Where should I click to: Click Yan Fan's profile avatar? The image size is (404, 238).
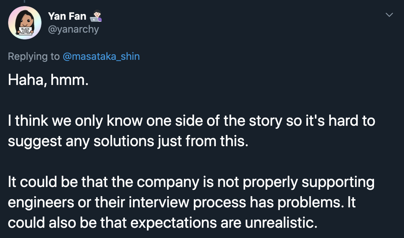pyautogui.click(x=25, y=23)
